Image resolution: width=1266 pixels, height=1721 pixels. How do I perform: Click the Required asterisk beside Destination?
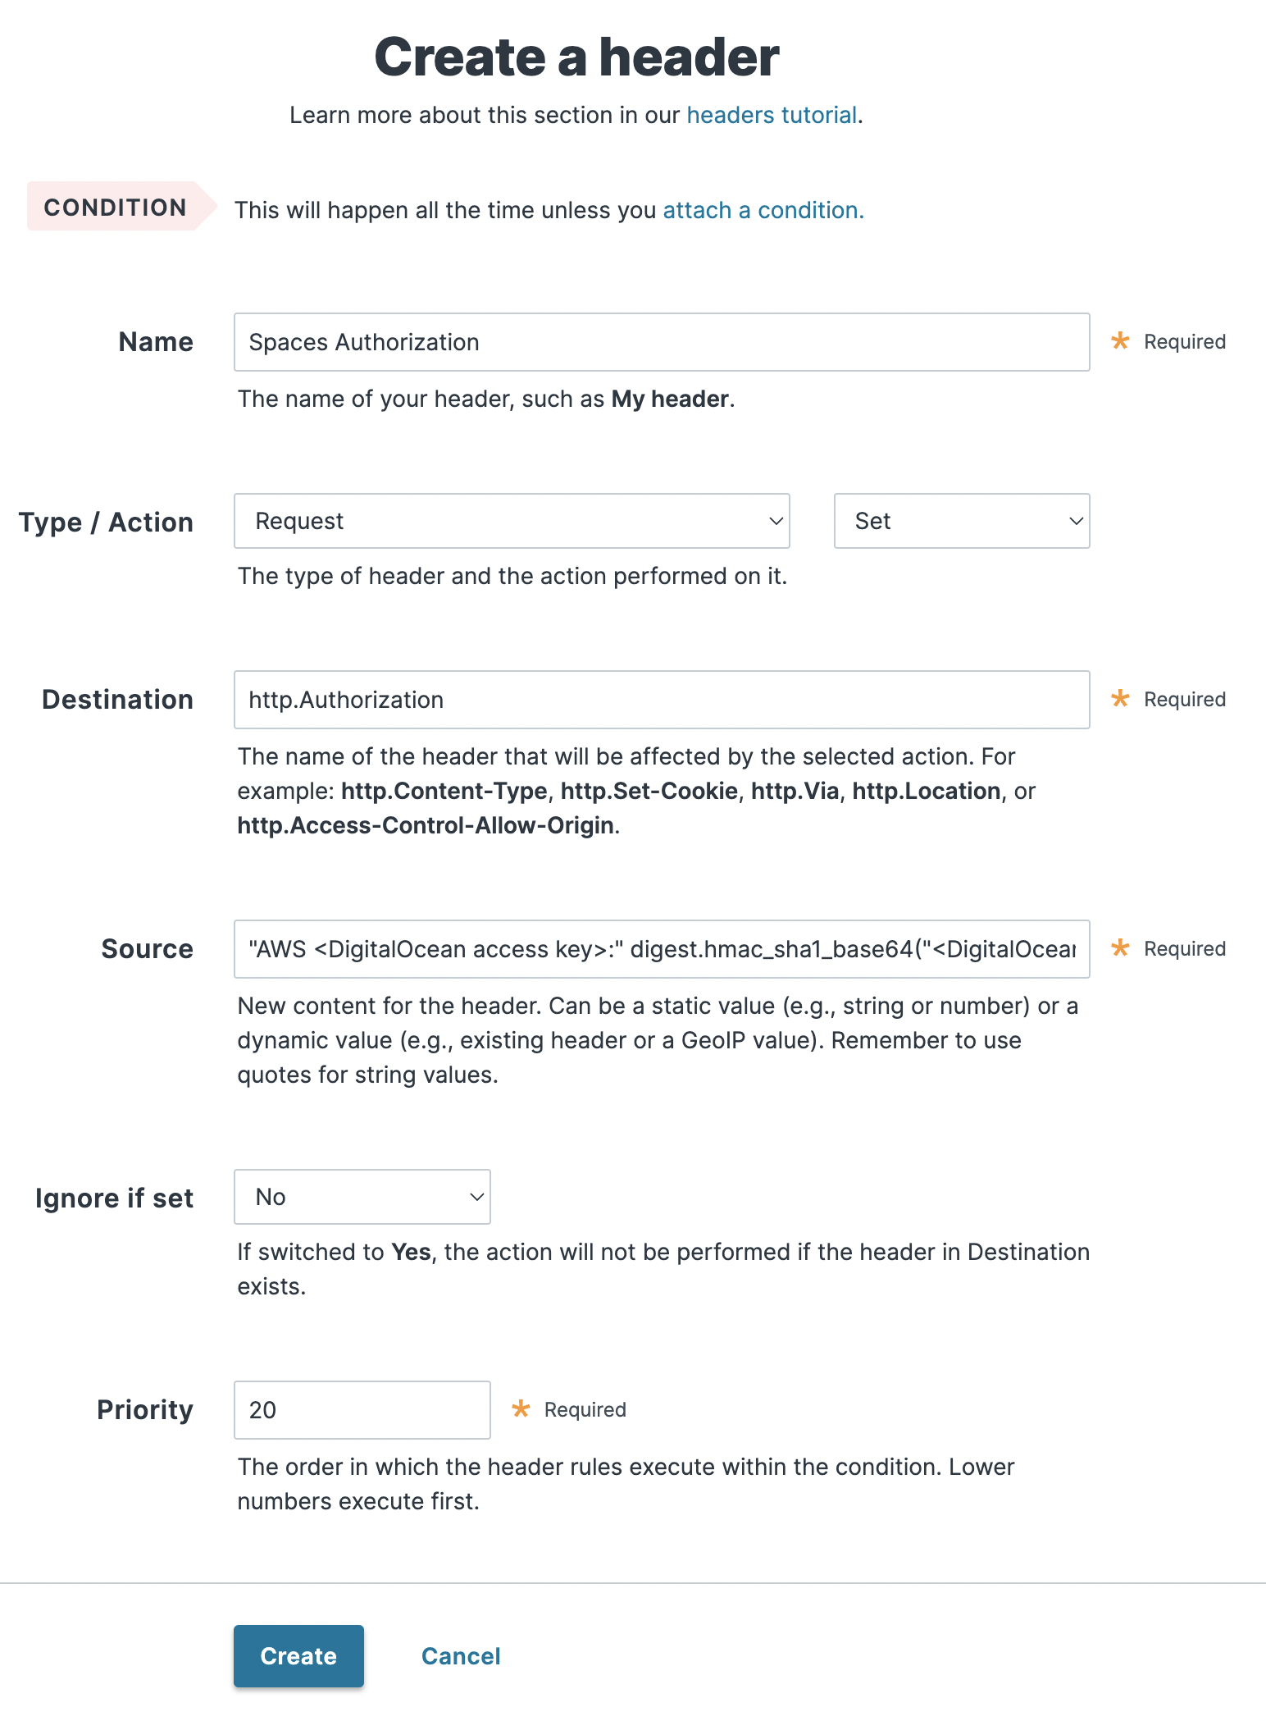tap(1119, 699)
